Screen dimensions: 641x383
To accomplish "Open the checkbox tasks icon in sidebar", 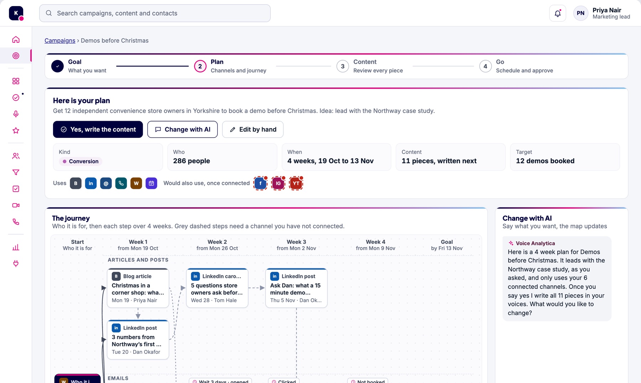I will (16, 189).
